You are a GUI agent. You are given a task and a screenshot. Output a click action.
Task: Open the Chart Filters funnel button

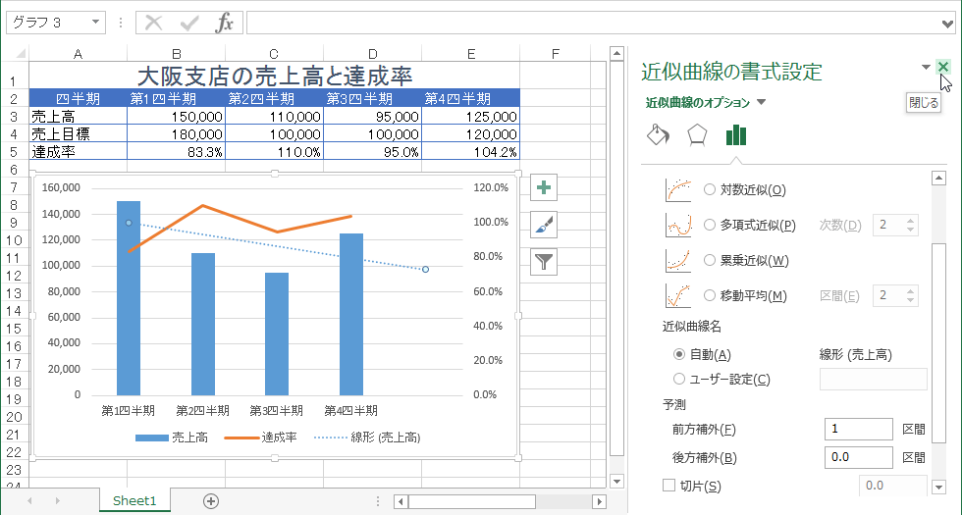[x=544, y=263]
